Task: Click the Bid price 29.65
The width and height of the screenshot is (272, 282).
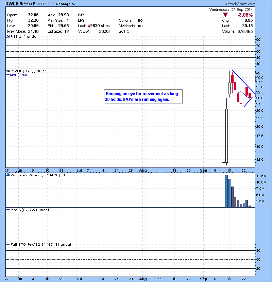Action: click(64, 26)
